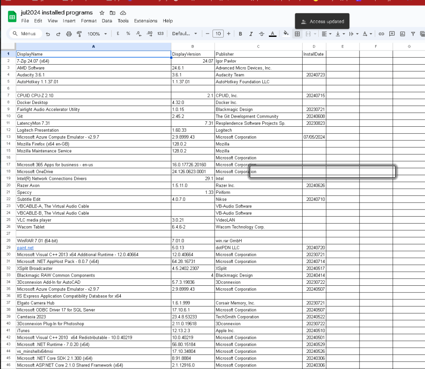The width and height of the screenshot is (425, 369).
Task: Click the paint.net hyperlink cell
Action: 25,248
